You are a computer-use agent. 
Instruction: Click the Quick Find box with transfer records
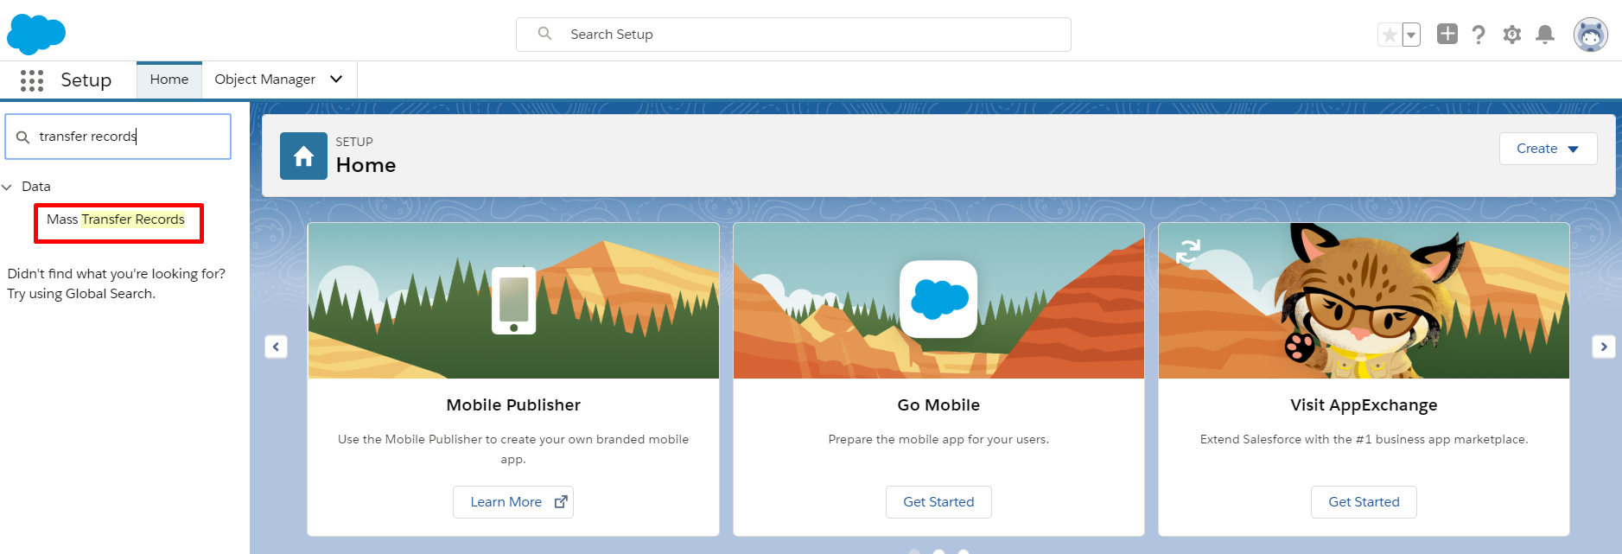click(x=118, y=137)
